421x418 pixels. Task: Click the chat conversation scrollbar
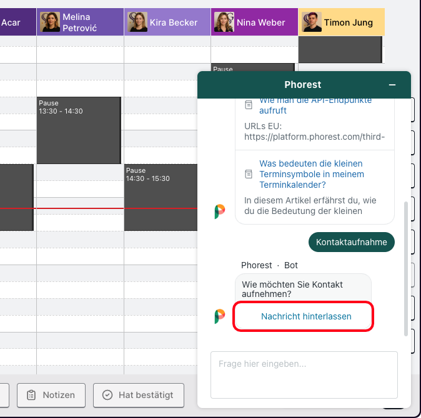click(x=407, y=268)
